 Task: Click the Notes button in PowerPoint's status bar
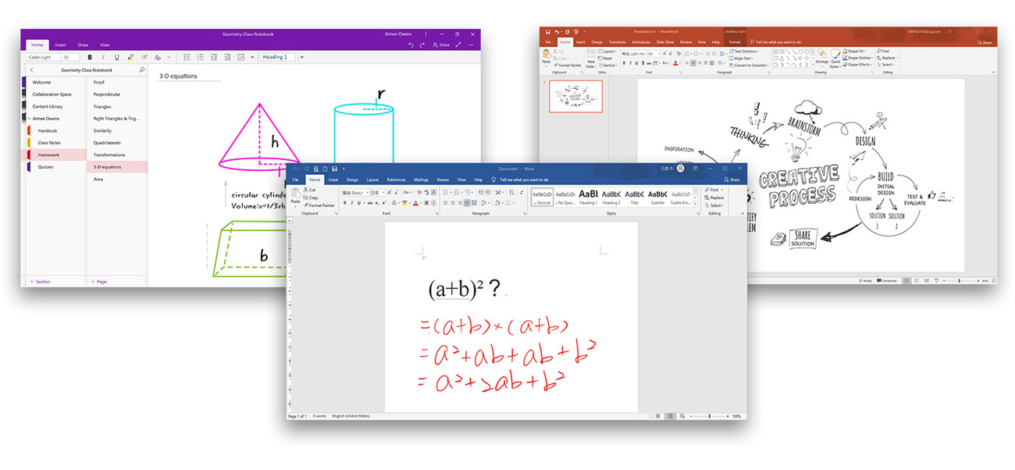[865, 280]
